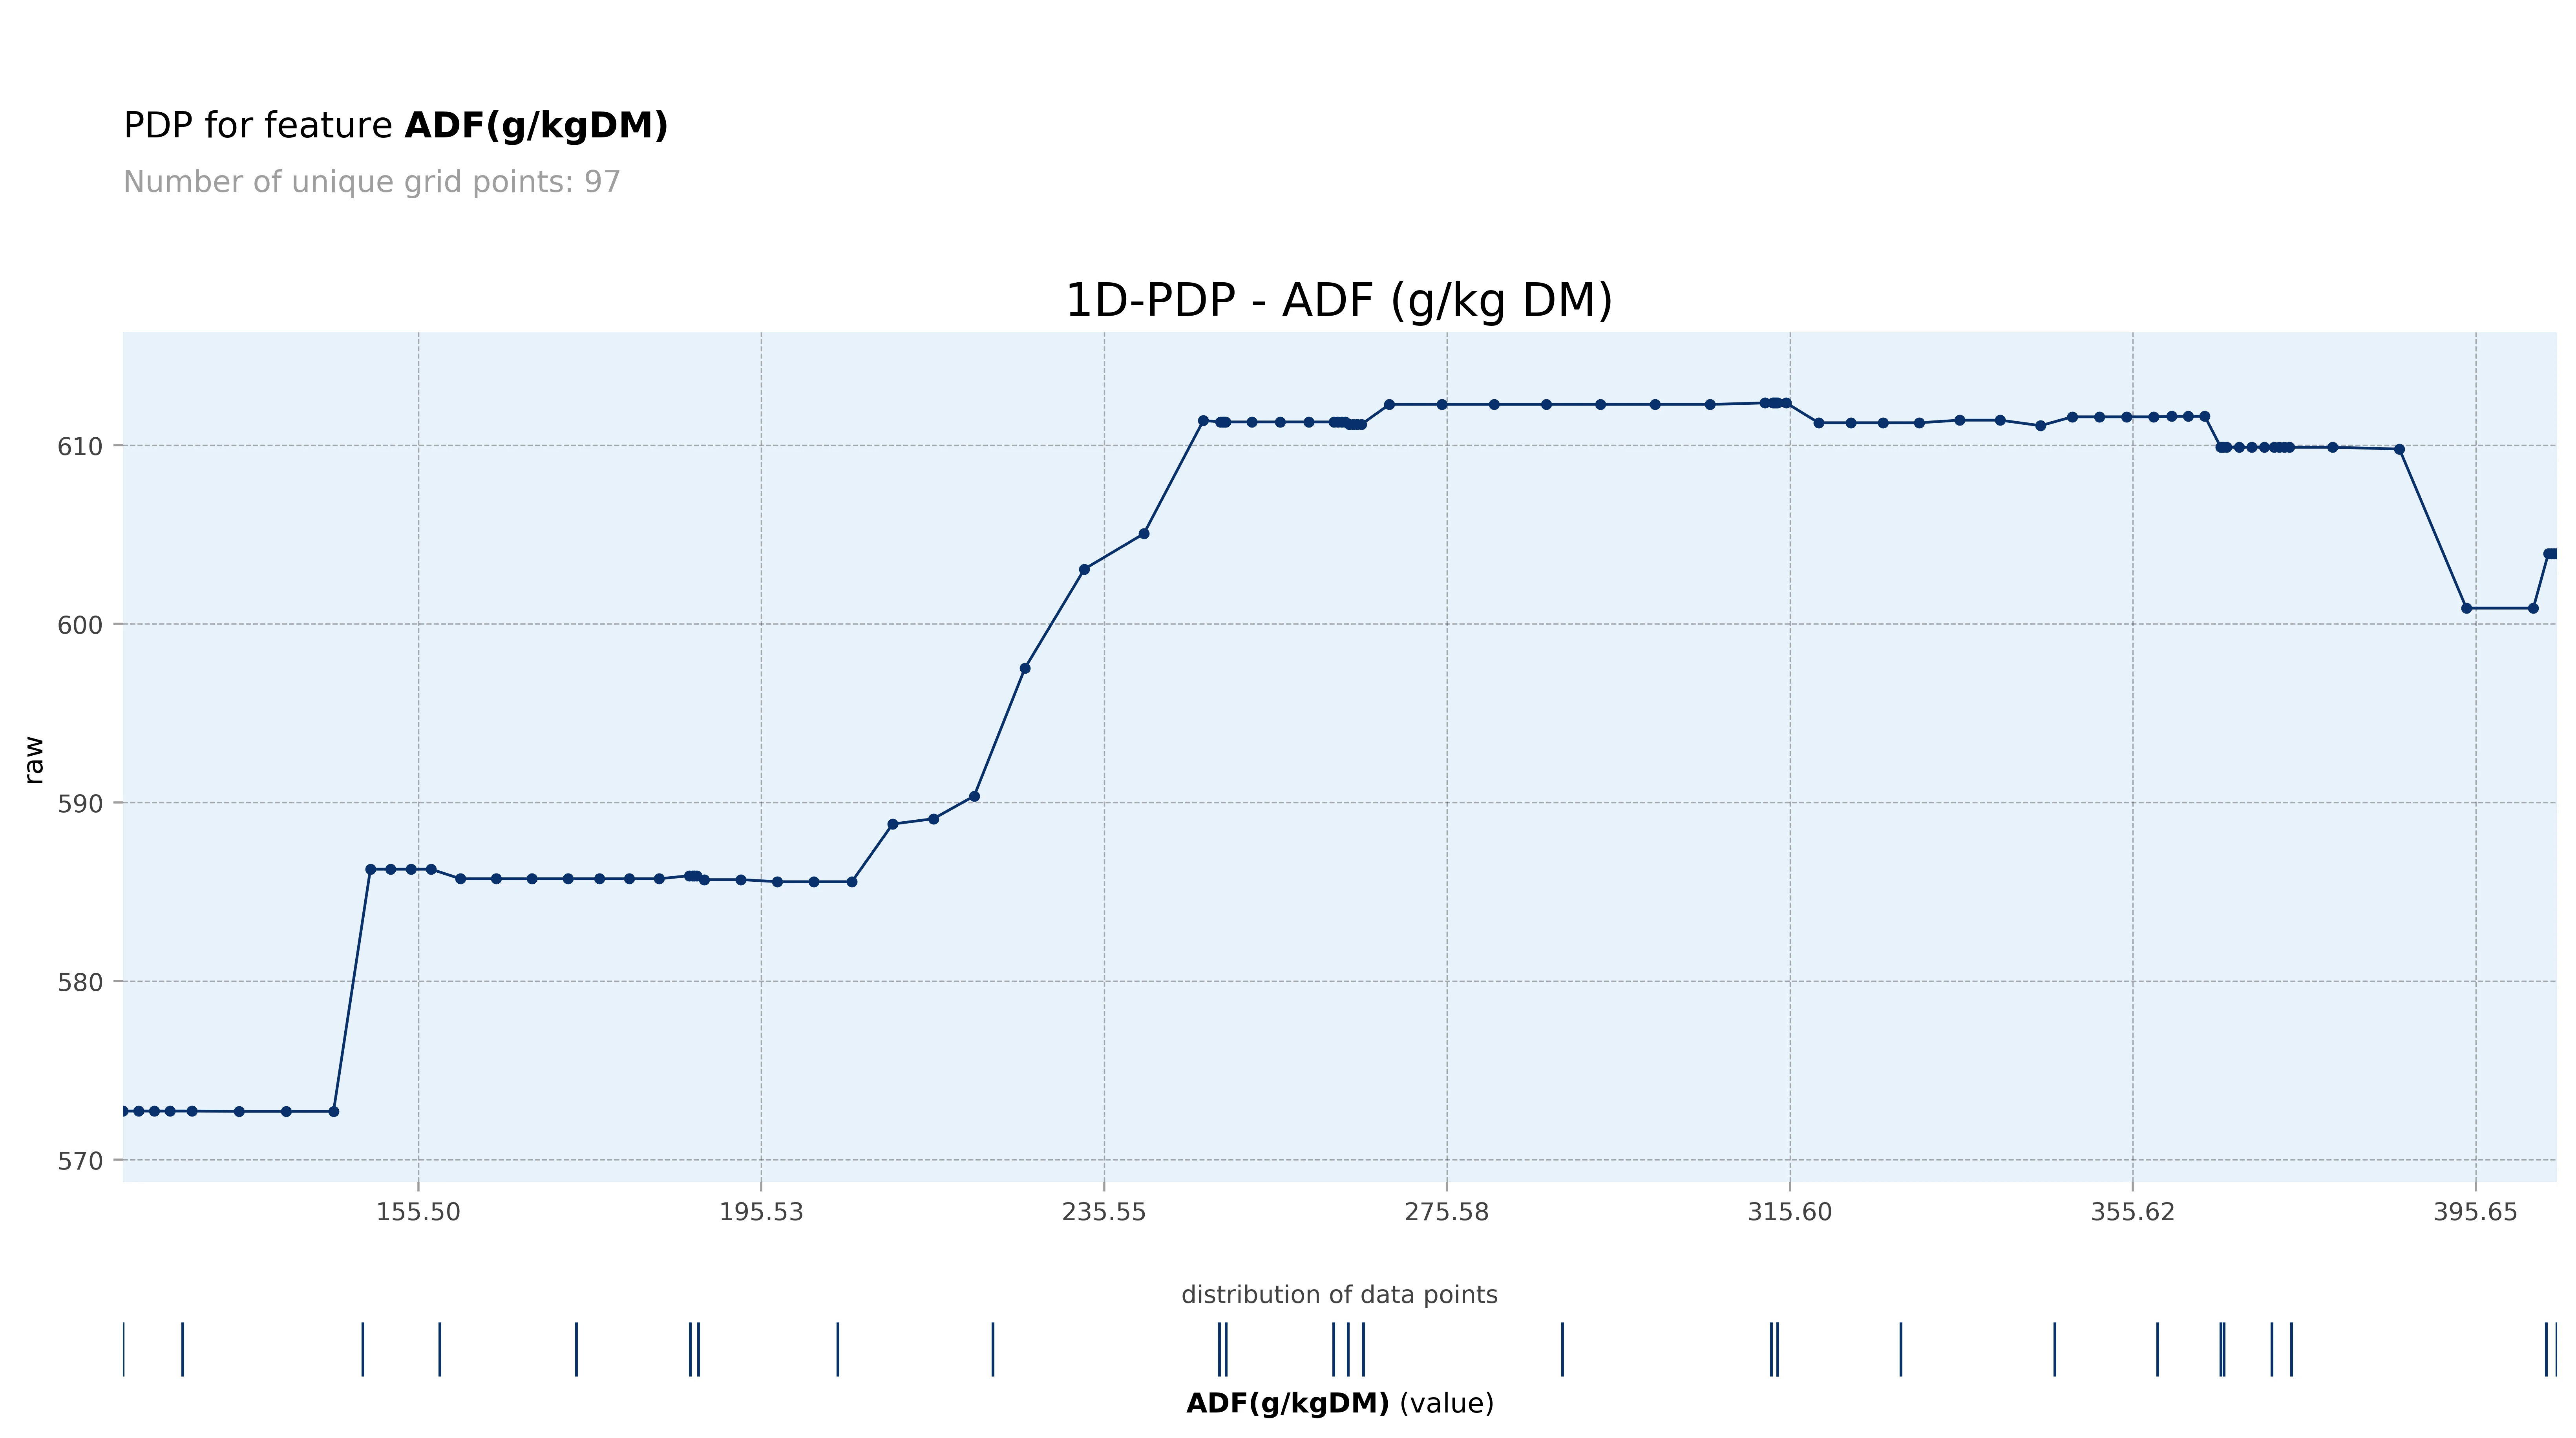Click the 580 y-axis tick label
The height and width of the screenshot is (1438, 2576).
[x=80, y=982]
